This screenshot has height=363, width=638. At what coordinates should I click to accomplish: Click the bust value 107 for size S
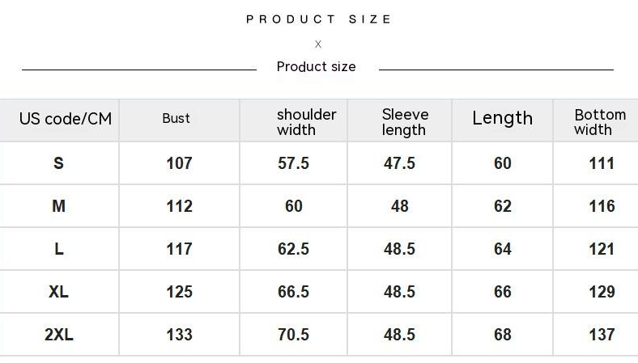pos(179,163)
